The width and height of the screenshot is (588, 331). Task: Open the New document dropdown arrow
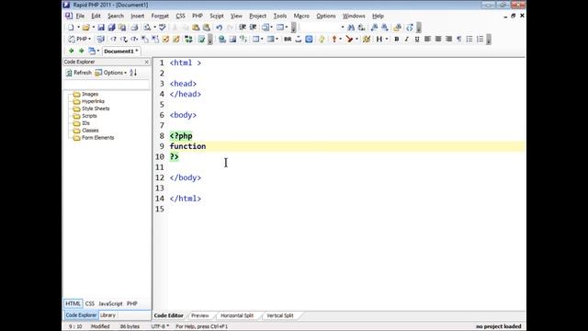78,28
